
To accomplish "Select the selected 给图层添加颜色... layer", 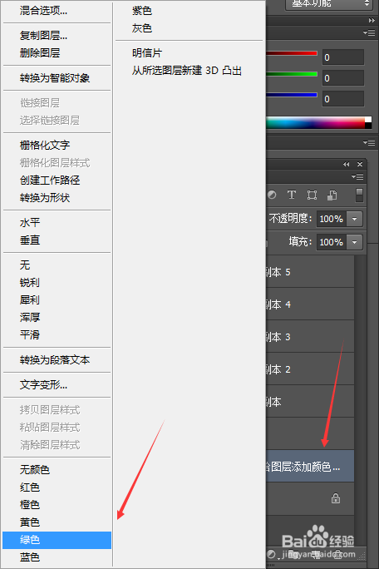I will pos(310,467).
